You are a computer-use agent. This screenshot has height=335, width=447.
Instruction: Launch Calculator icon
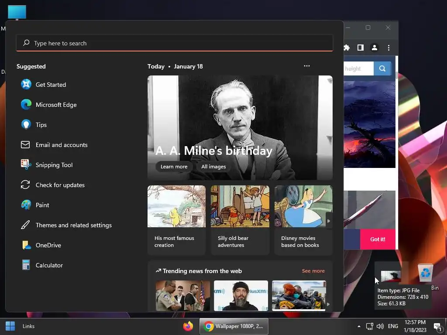(26, 265)
